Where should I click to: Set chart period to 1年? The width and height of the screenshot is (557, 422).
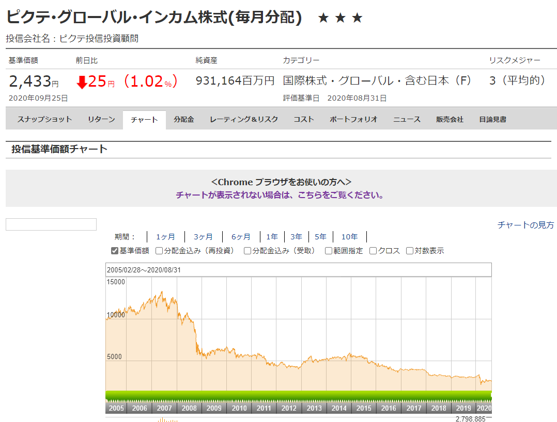click(x=272, y=236)
